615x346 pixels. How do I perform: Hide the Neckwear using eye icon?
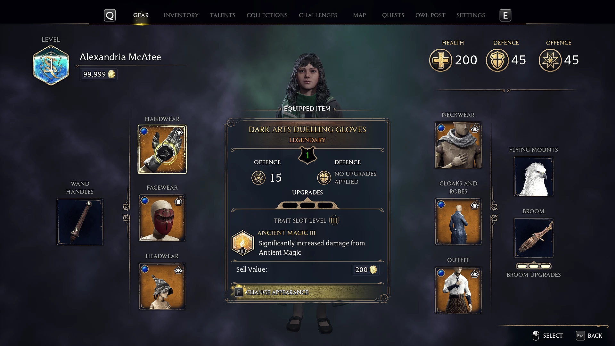(475, 129)
